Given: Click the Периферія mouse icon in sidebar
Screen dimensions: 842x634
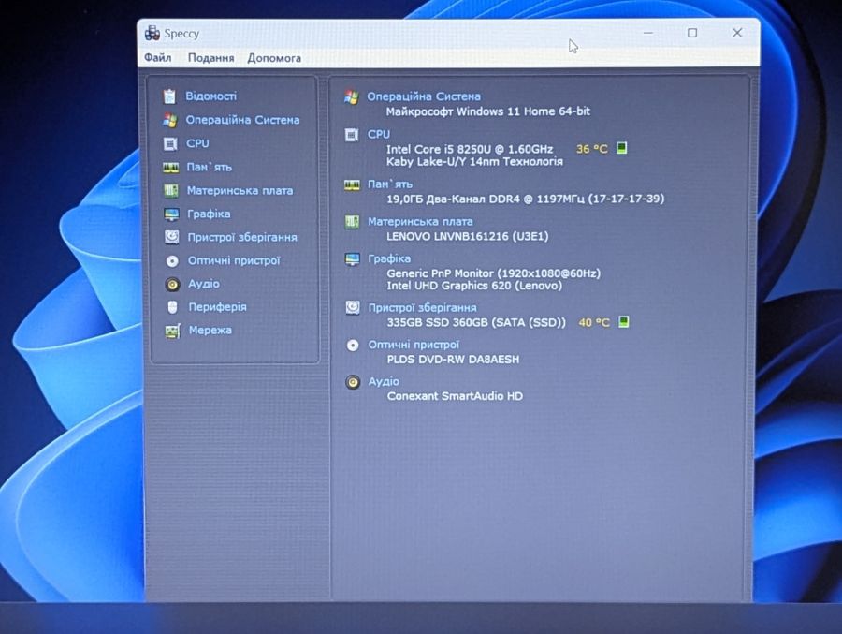Looking at the screenshot, I should point(172,307).
